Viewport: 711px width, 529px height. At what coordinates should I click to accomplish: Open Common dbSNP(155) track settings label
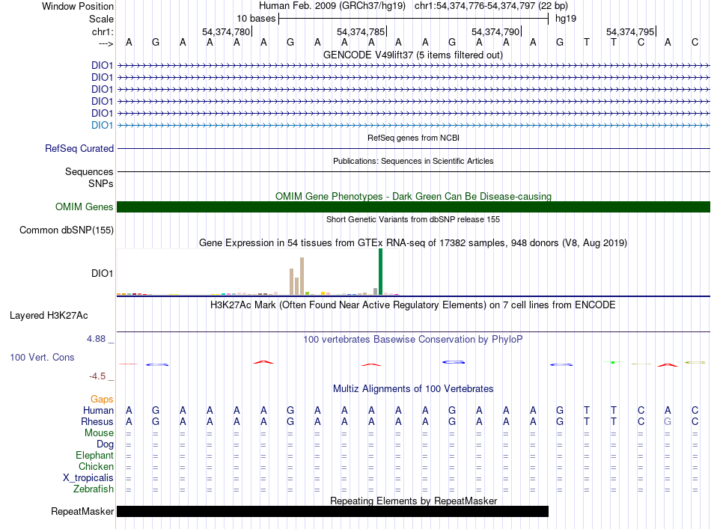coord(66,230)
